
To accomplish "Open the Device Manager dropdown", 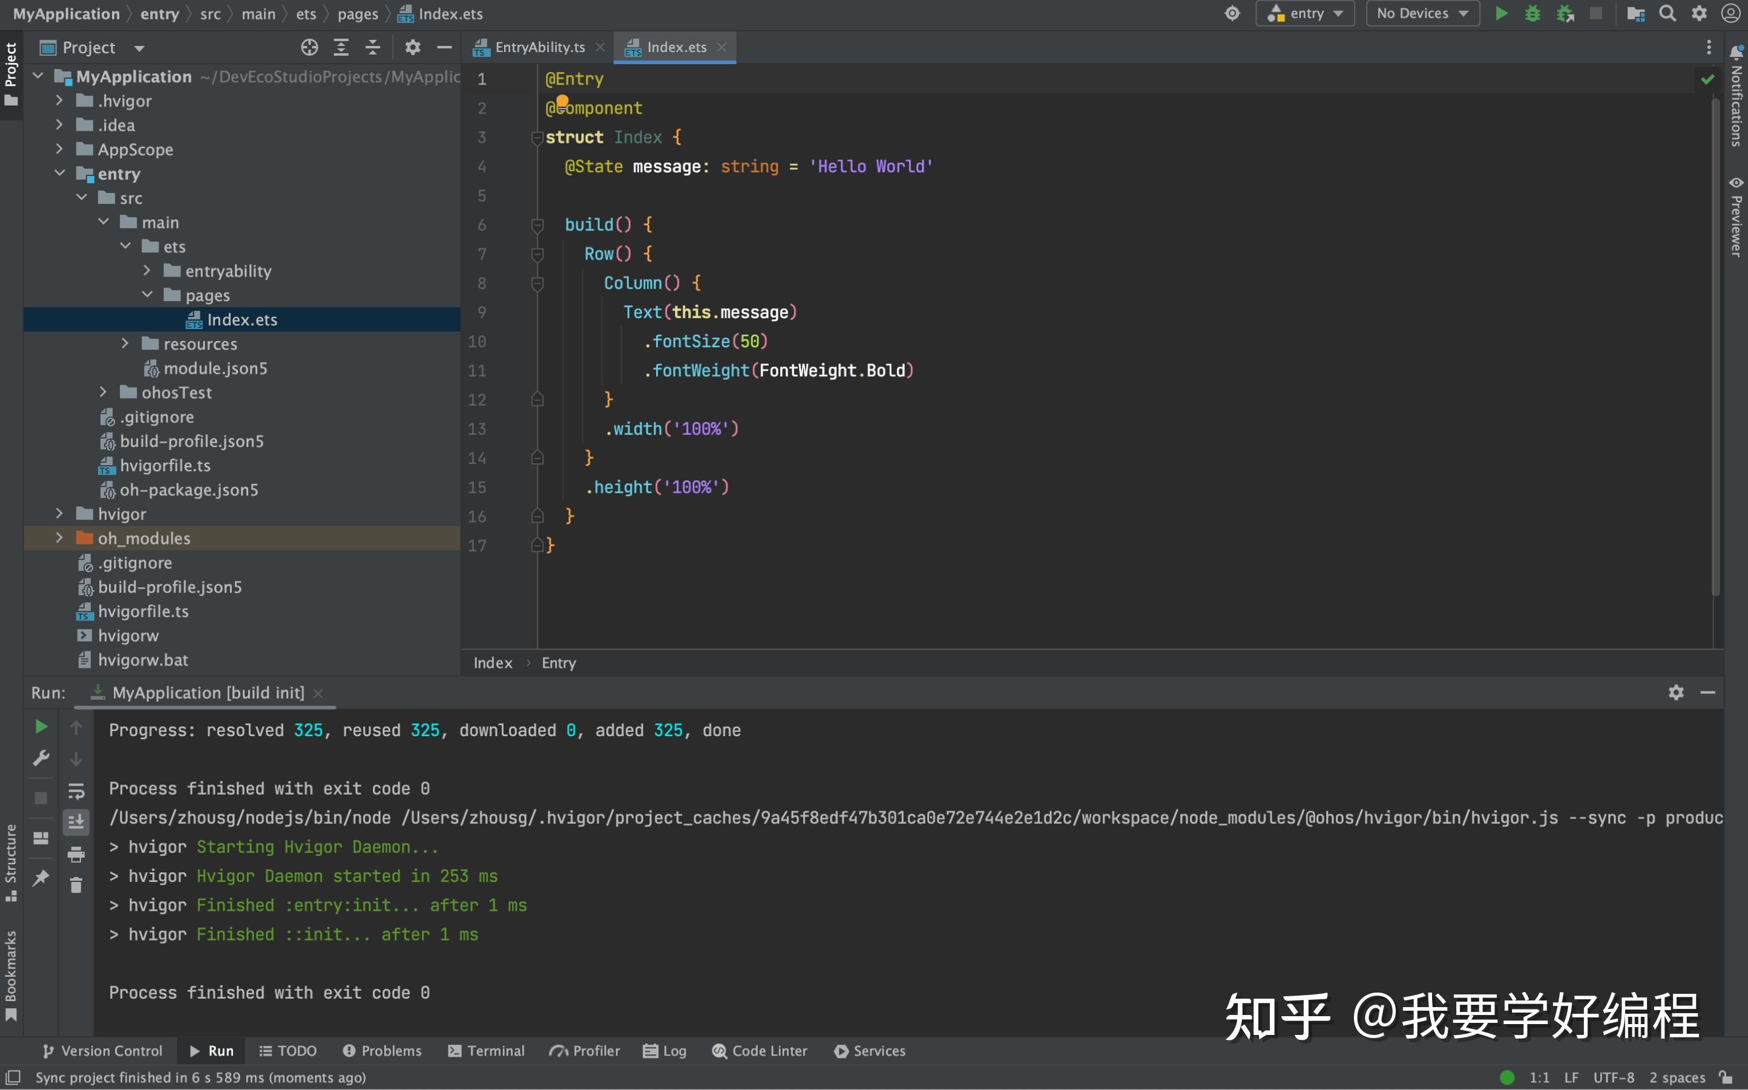I will coord(1421,13).
